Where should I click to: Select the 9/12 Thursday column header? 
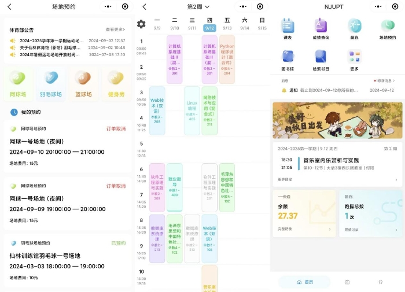(209, 24)
